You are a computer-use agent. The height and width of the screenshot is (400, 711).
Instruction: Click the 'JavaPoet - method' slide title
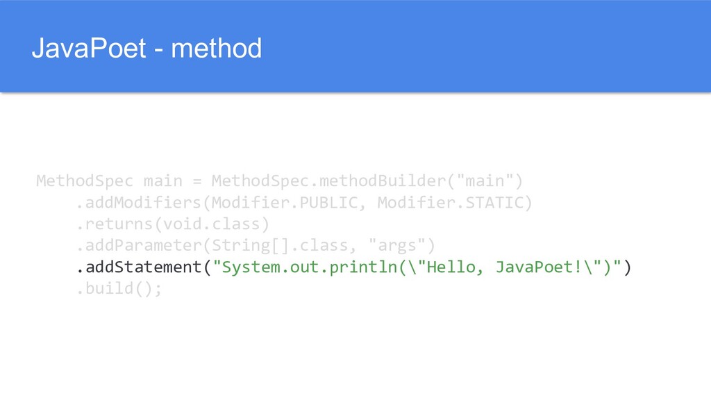(x=147, y=49)
